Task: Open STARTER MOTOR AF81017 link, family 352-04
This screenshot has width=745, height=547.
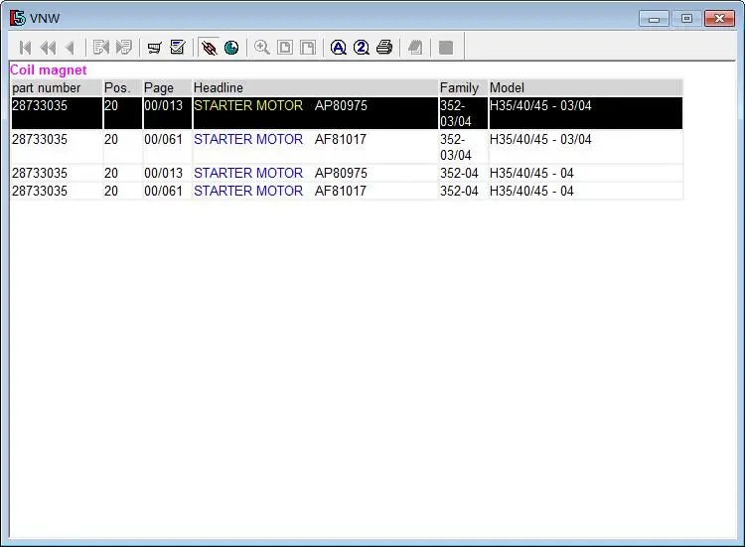Action: tap(248, 191)
